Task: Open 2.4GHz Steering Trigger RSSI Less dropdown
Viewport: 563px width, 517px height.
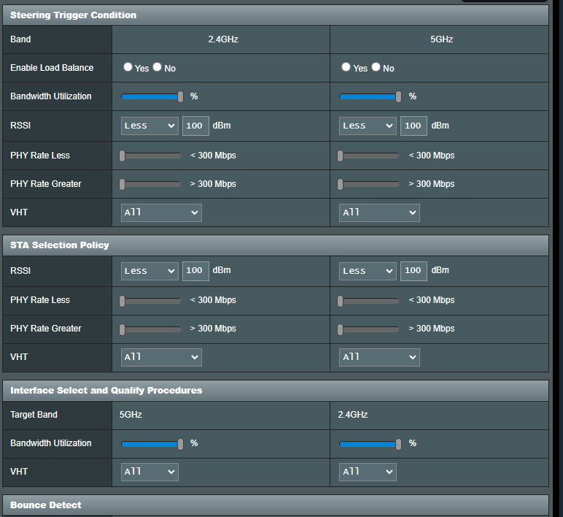Action: pos(150,126)
